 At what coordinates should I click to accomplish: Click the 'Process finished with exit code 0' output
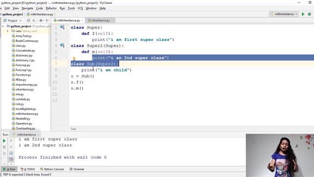62,157
